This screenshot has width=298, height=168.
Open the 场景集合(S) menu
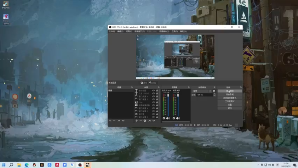point(164,31)
